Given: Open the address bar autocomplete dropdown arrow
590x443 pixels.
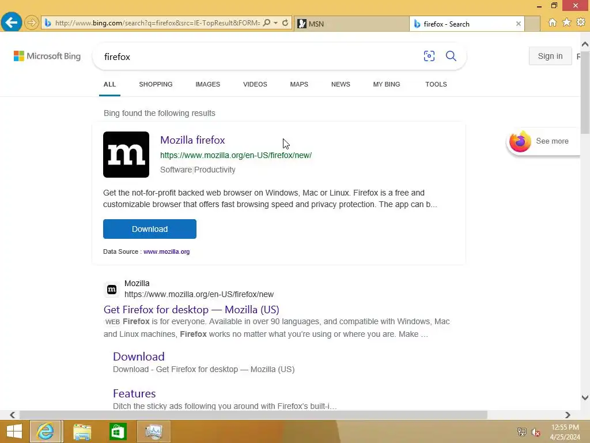Looking at the screenshot, I should click(276, 23).
